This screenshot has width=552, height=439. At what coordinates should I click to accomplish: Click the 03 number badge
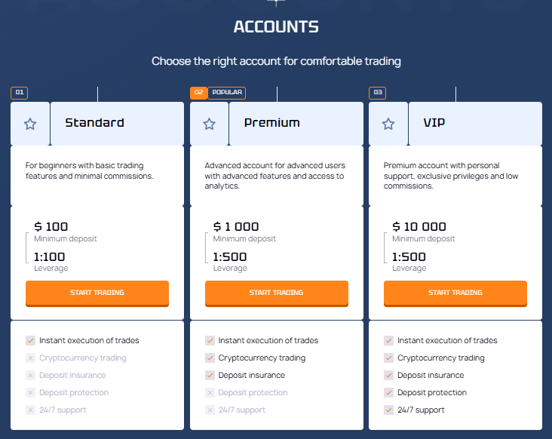coord(377,93)
